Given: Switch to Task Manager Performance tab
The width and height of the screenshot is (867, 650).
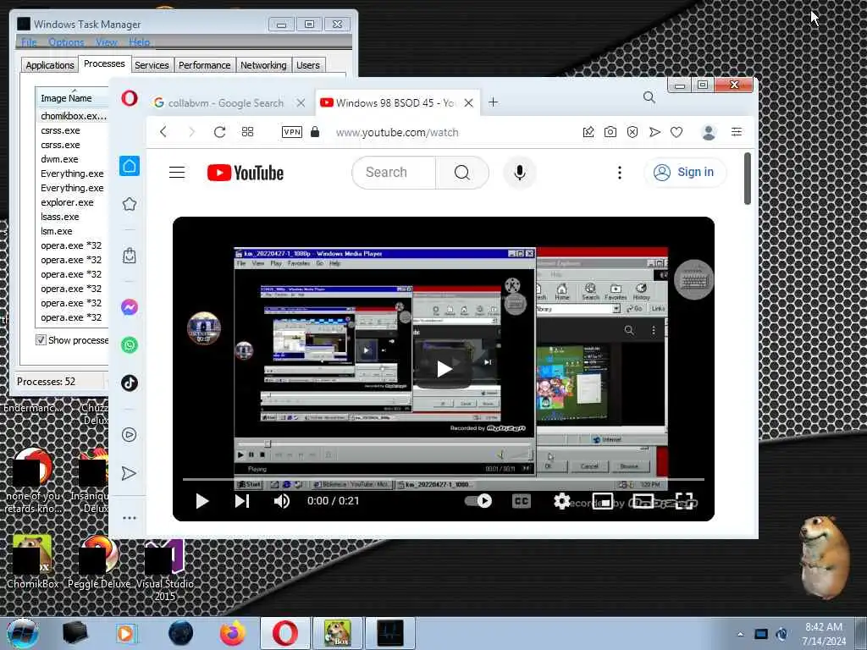Looking at the screenshot, I should [x=205, y=65].
